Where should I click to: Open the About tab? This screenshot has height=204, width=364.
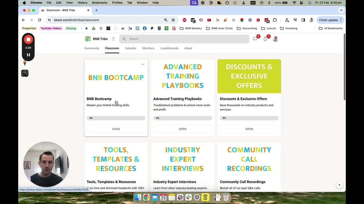(188, 48)
